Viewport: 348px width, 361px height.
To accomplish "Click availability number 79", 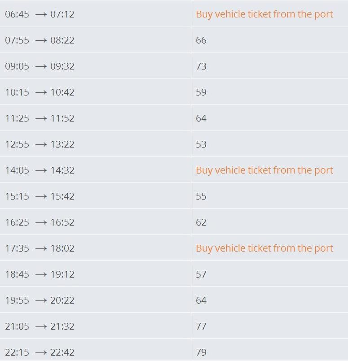I will click(201, 352).
